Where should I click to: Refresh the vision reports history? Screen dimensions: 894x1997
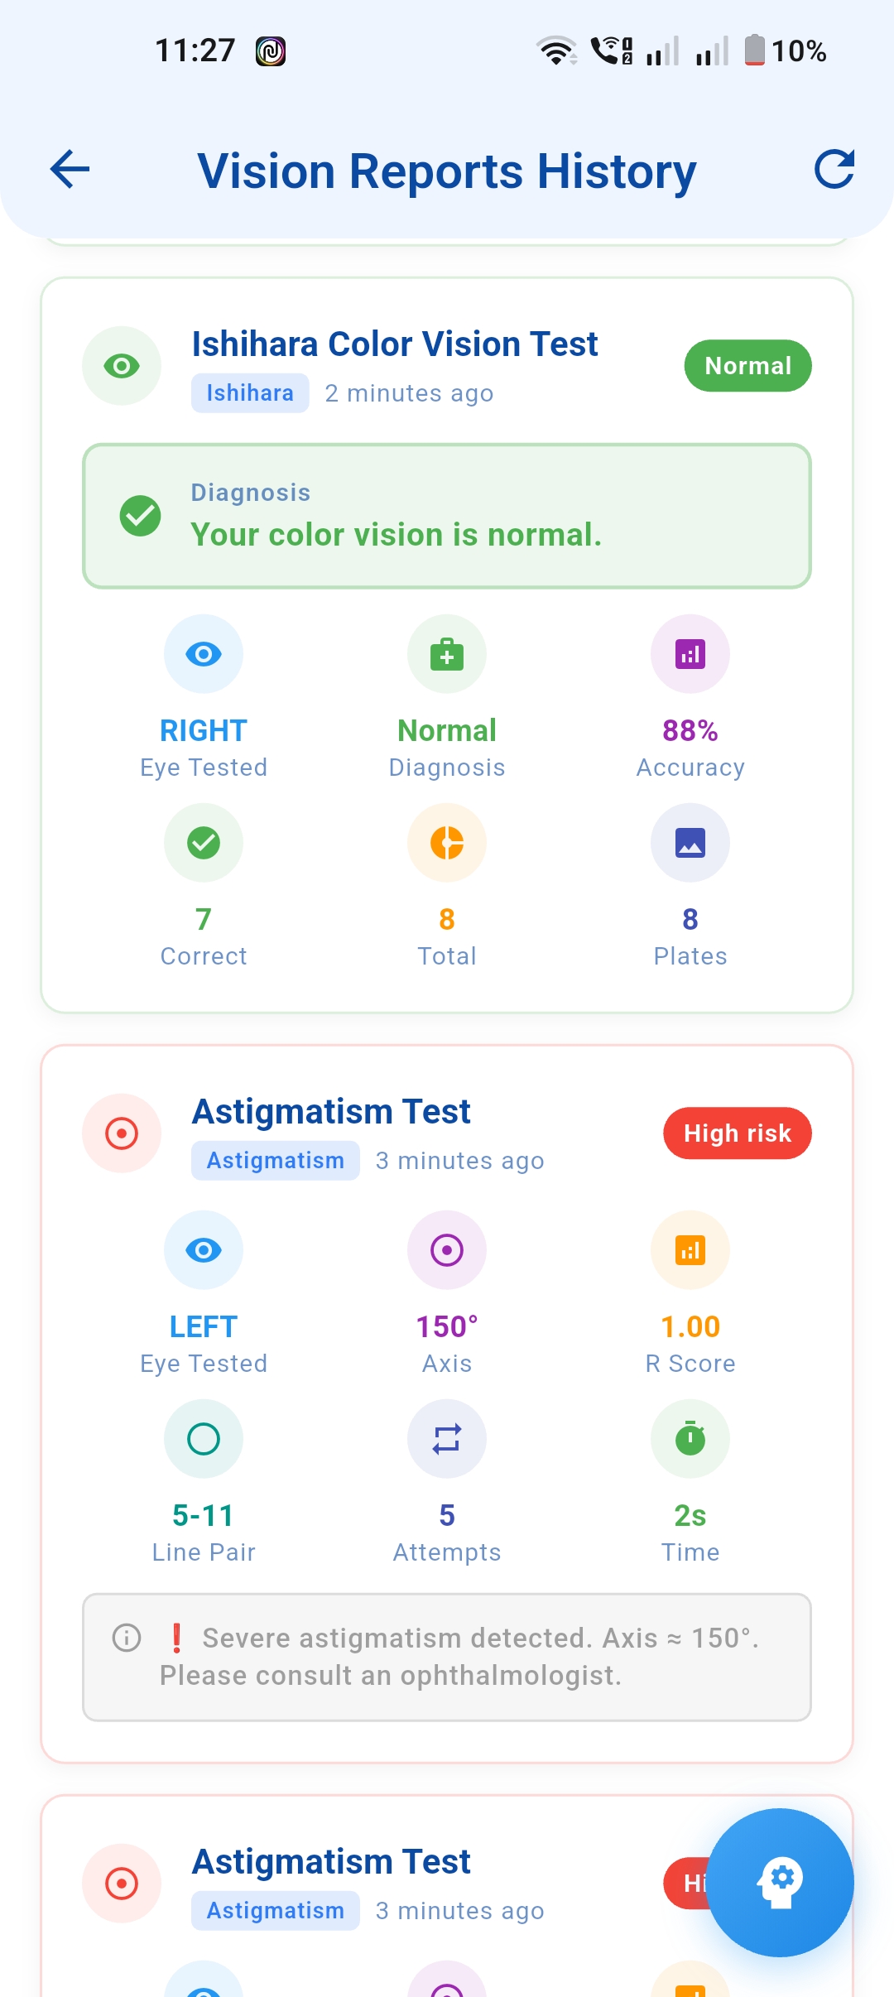[x=834, y=170]
